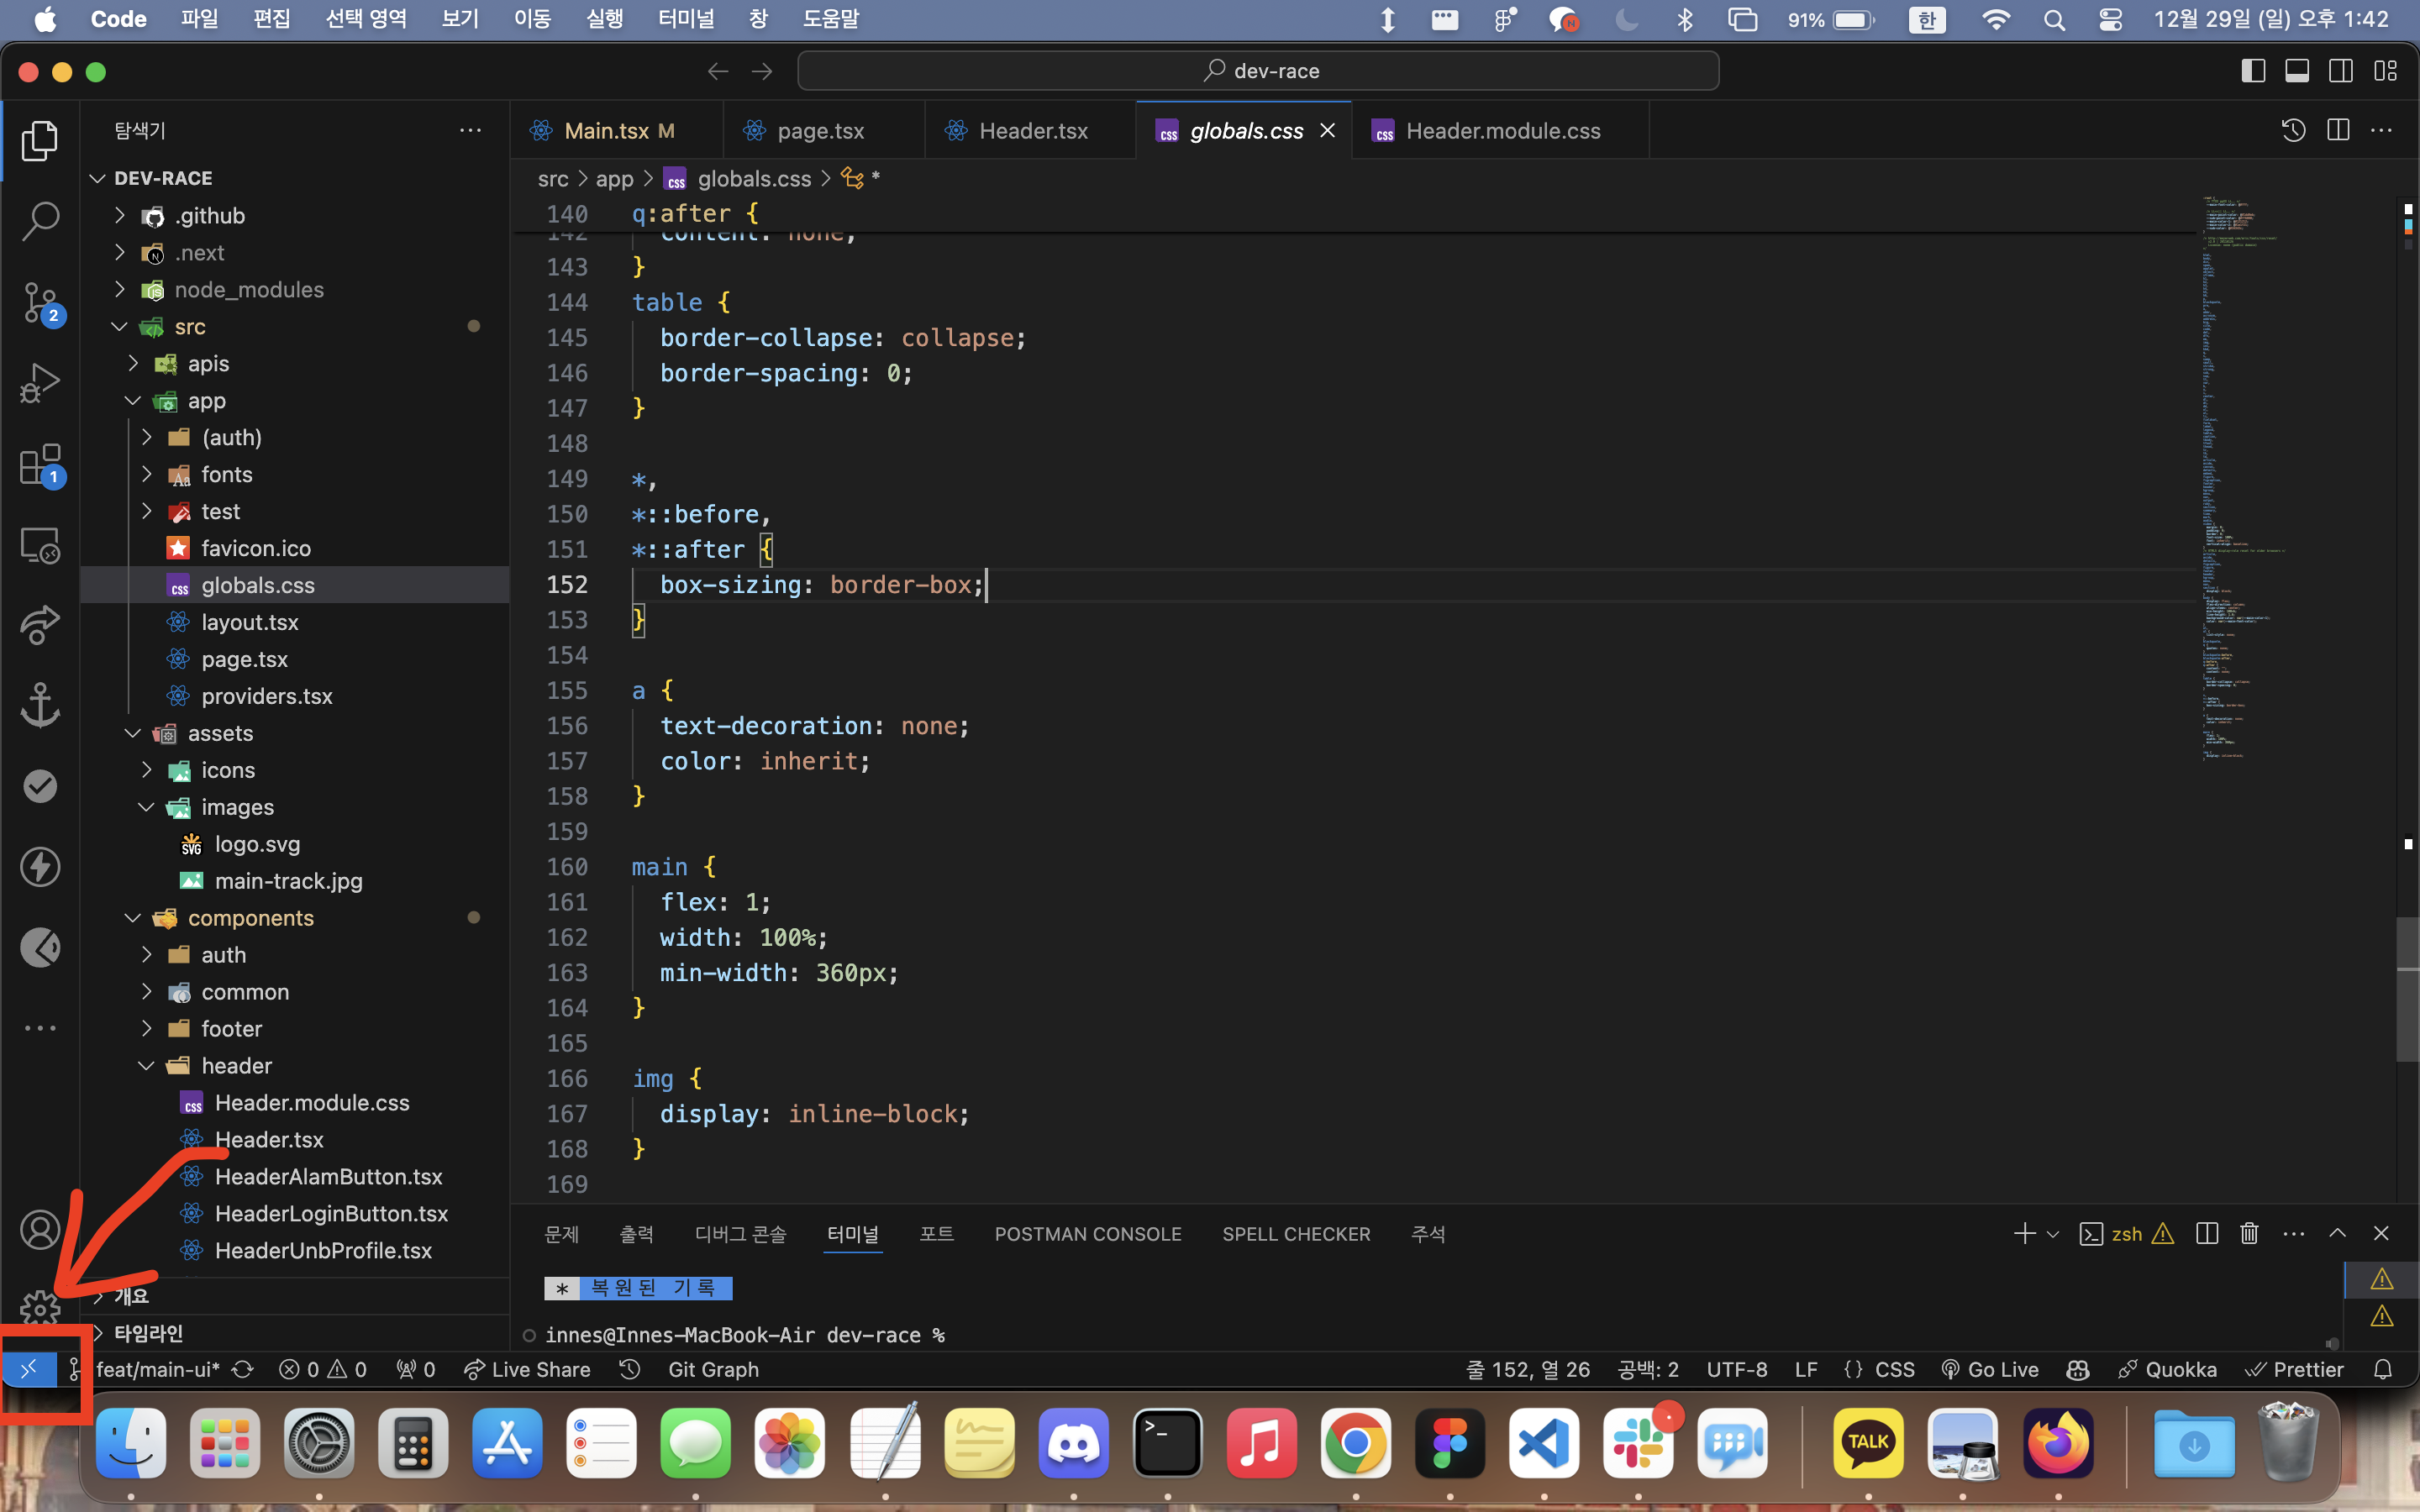Toggle Do Not Disturb moon in menu bar
2420x1512 pixels.
1628,20
